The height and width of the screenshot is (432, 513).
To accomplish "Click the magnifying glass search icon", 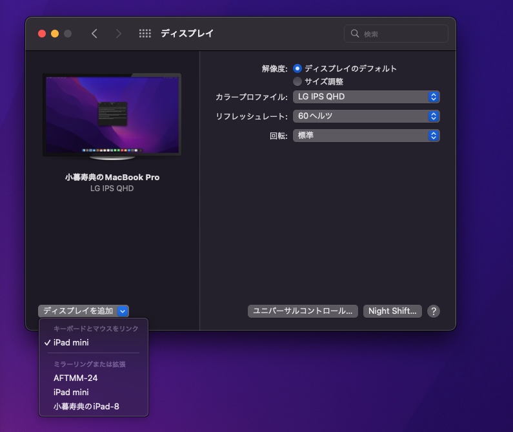I will point(355,34).
